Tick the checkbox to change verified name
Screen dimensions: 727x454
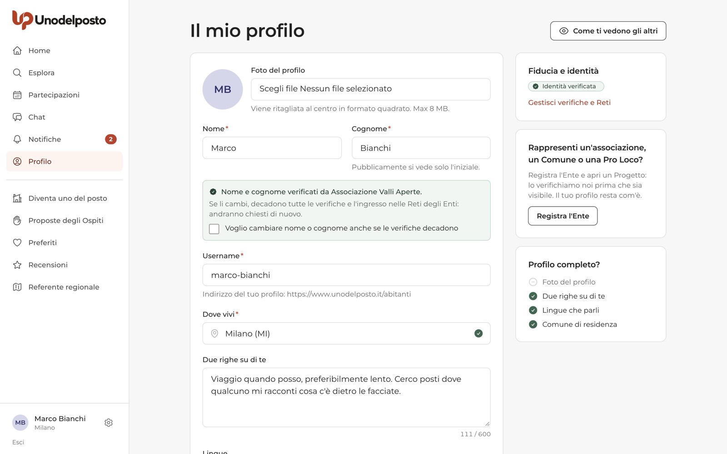coord(214,229)
